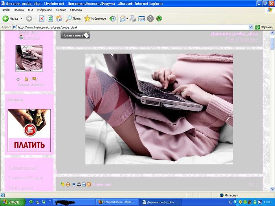275x206 pixels.
Task: Click the star rating icon under avatar
Action: pyautogui.click(x=18, y=79)
